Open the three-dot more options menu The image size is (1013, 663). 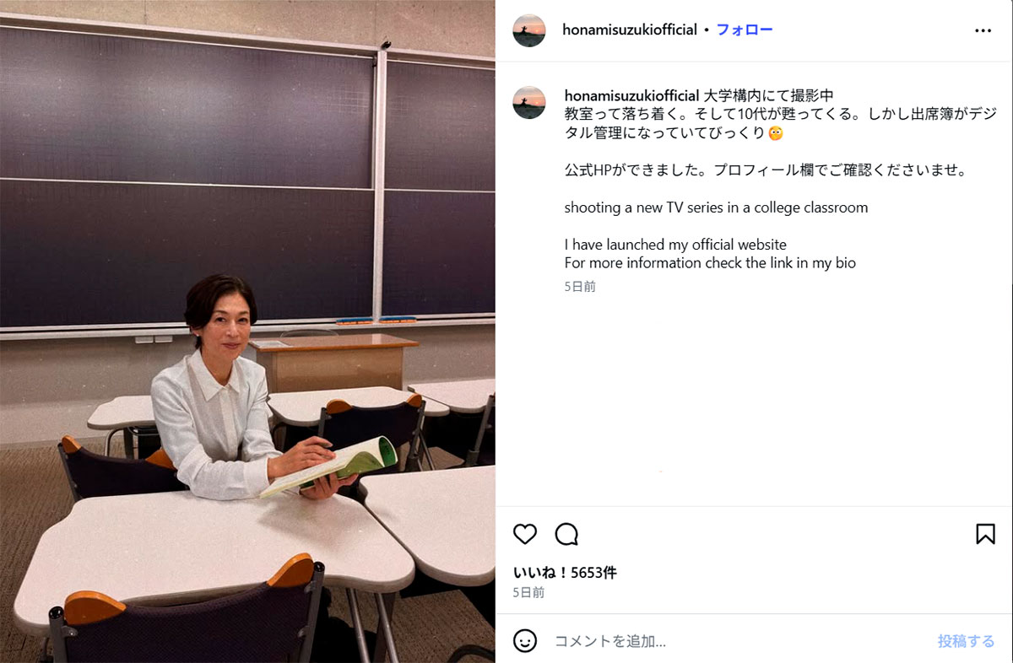[x=983, y=30]
